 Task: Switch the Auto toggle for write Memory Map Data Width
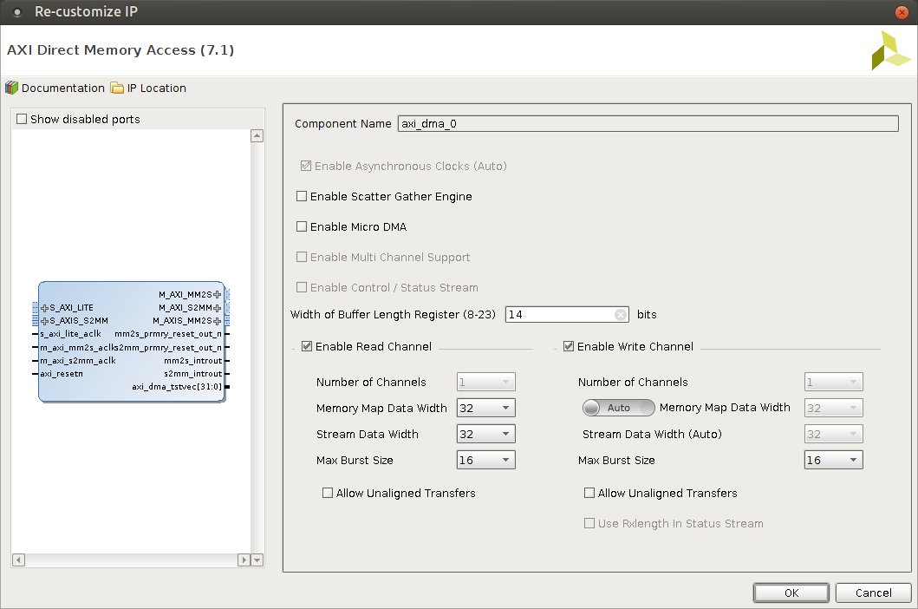(x=618, y=408)
